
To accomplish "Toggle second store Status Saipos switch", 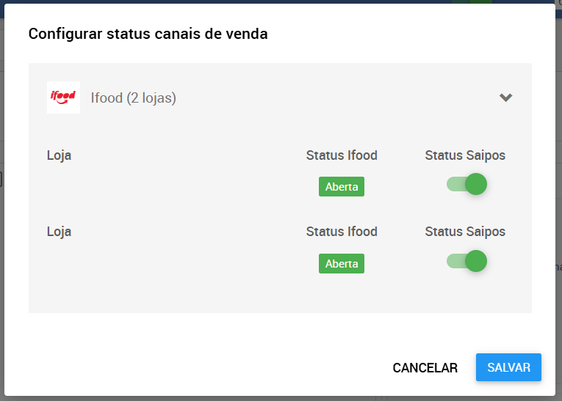I will pos(466,261).
